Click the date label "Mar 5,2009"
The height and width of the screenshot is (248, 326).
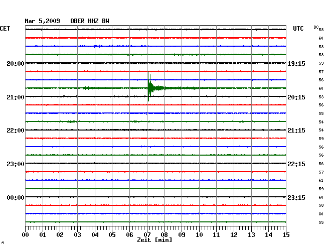tap(43, 21)
